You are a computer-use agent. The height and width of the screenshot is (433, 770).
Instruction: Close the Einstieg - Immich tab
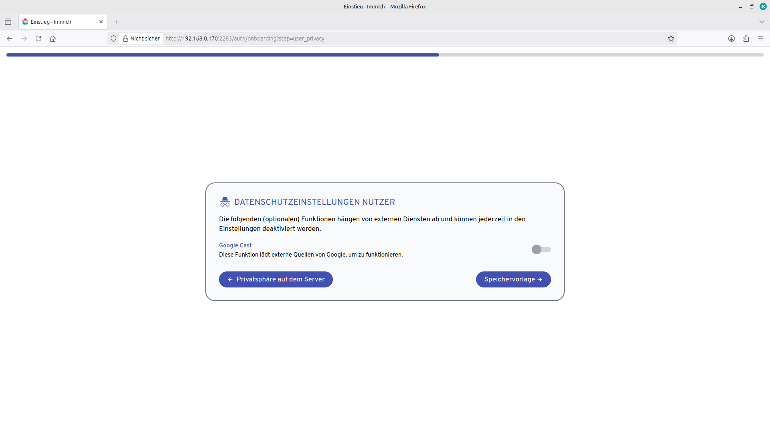pyautogui.click(x=101, y=22)
